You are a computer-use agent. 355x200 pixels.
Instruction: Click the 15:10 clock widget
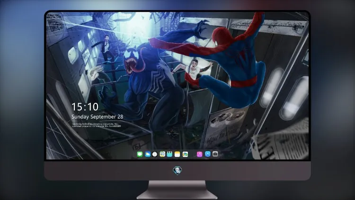85,107
